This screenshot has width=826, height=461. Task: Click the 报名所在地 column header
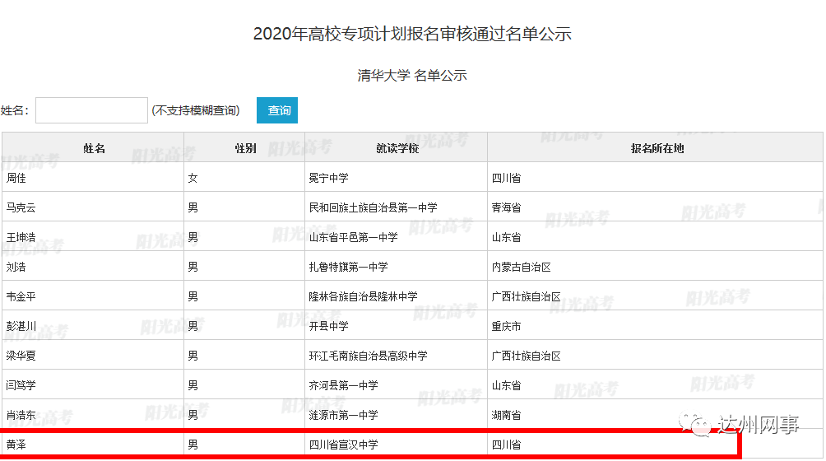[x=657, y=148]
